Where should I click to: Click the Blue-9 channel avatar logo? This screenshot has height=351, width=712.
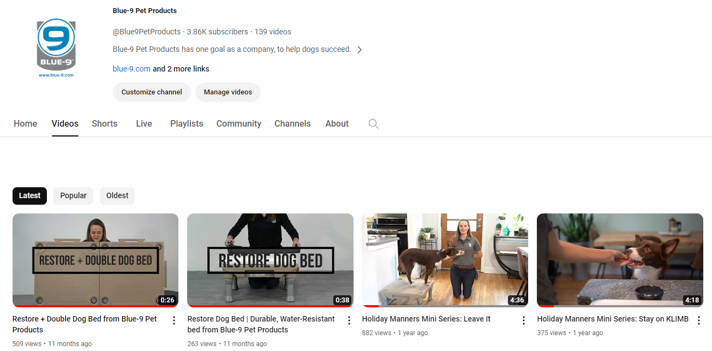(x=56, y=48)
